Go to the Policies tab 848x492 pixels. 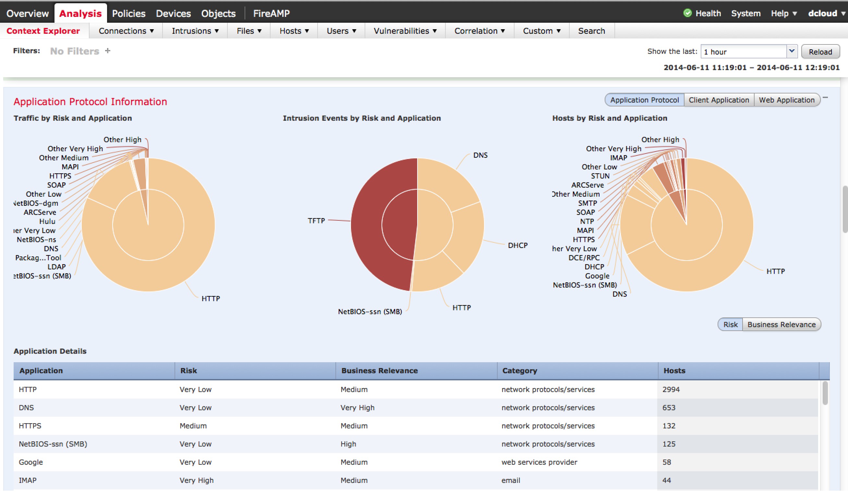(x=128, y=14)
